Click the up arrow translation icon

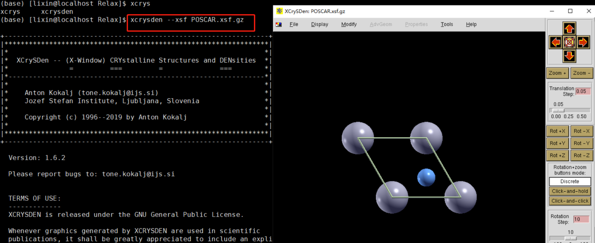pos(569,28)
